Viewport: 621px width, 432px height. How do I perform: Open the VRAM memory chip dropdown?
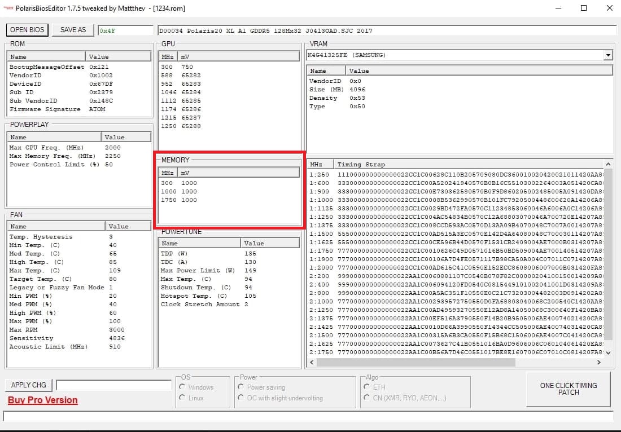(x=608, y=55)
